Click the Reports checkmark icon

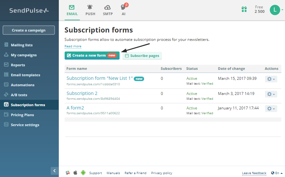coord(6,64)
